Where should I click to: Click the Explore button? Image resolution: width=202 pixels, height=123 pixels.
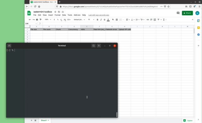(x=188, y=120)
